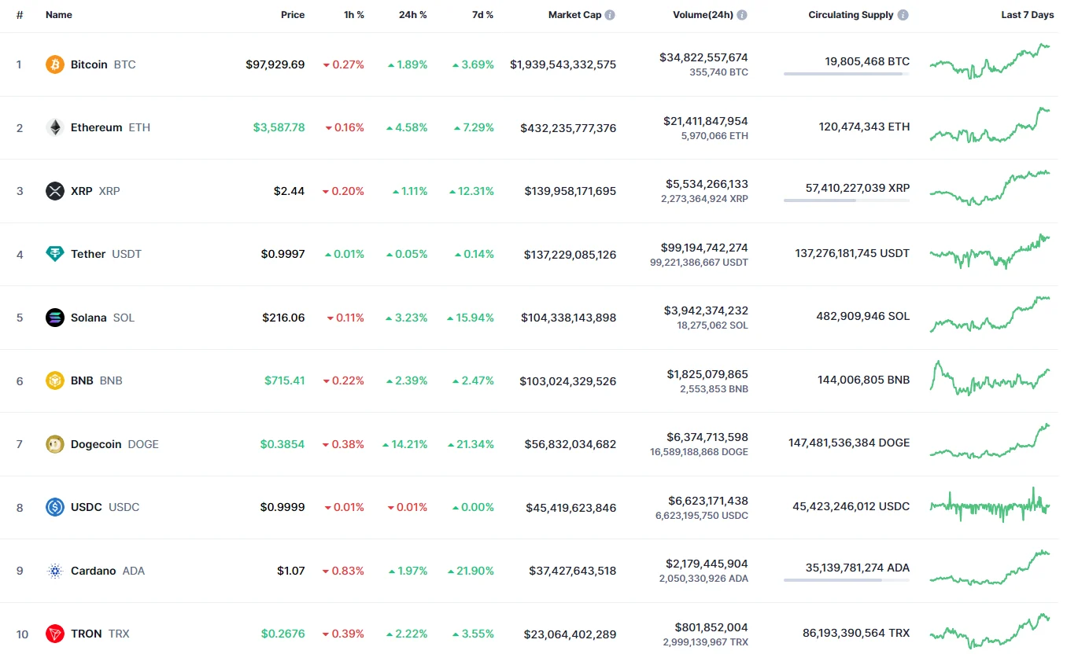Open the Cardano ADA coin page
This screenshot has height=658, width=1067.
(94, 571)
